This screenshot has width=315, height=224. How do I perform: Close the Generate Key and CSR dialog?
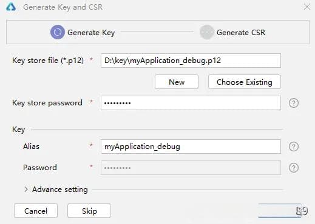tap(307, 7)
